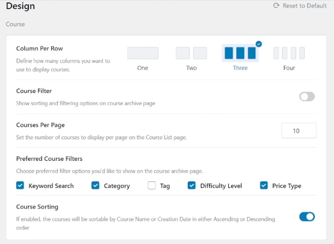Uncheck the Price Type checkbox
Image resolution: width=334 pixels, height=244 pixels.
[263, 186]
